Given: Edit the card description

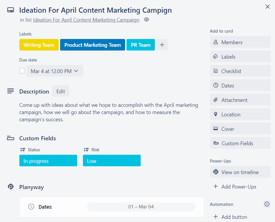Looking at the screenshot, I should tap(61, 91).
